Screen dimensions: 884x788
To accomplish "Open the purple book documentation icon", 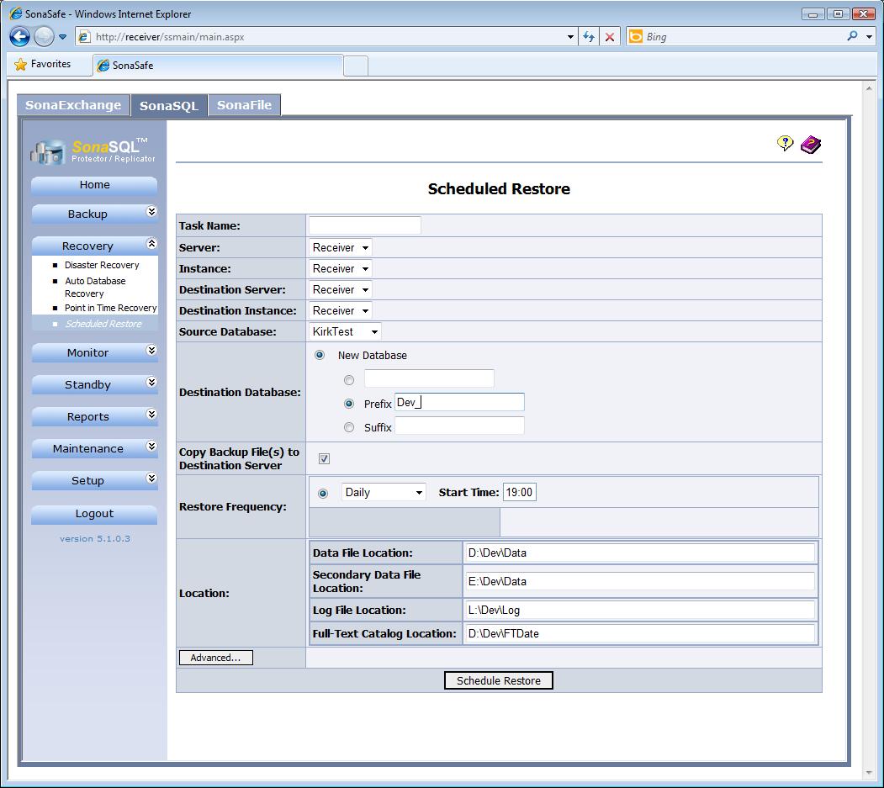I will point(810,145).
